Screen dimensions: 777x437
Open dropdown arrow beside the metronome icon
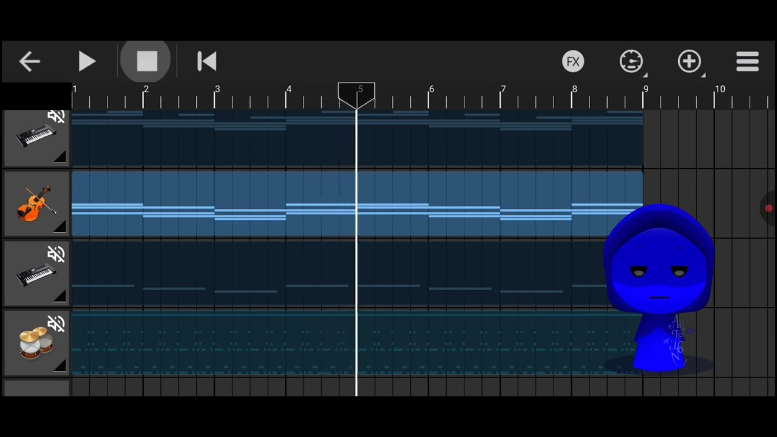(x=645, y=75)
